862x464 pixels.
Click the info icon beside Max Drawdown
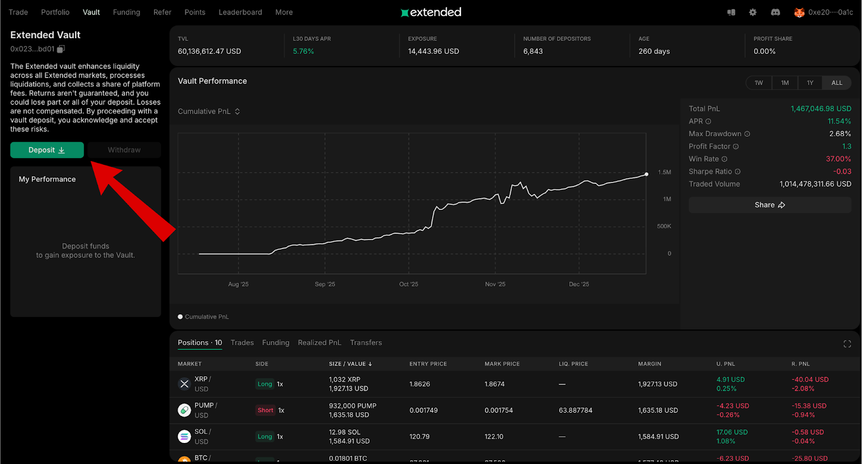point(747,134)
